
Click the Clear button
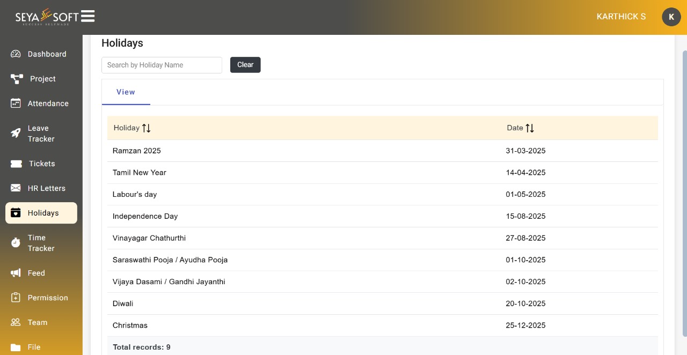(x=245, y=65)
